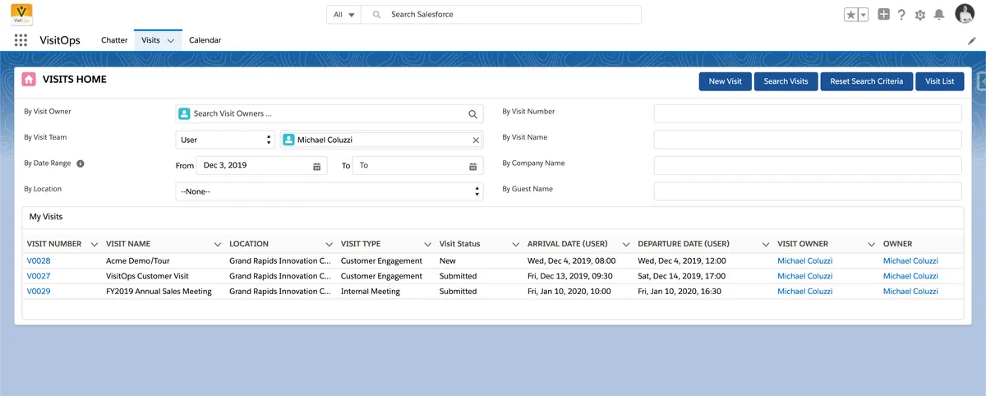Focus the Search Salesforce field

point(503,15)
